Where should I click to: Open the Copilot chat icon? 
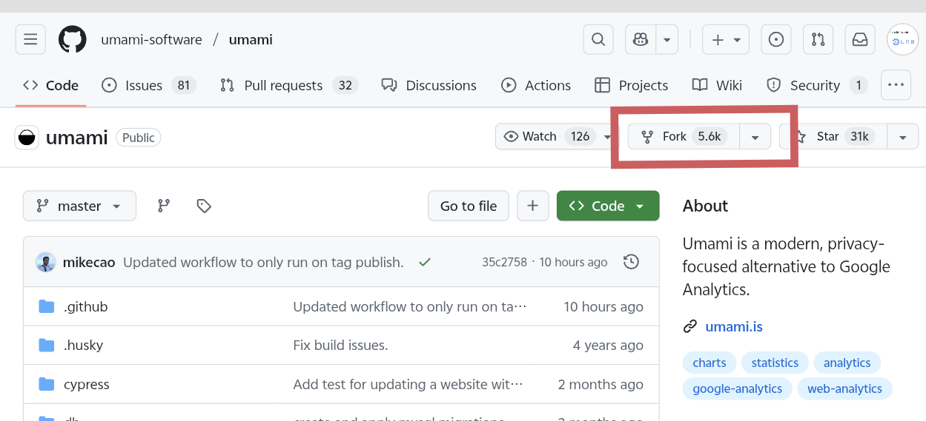pyautogui.click(x=641, y=39)
